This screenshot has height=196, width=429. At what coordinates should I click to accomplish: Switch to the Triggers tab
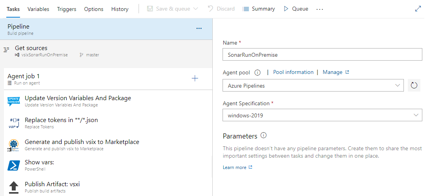click(x=67, y=9)
